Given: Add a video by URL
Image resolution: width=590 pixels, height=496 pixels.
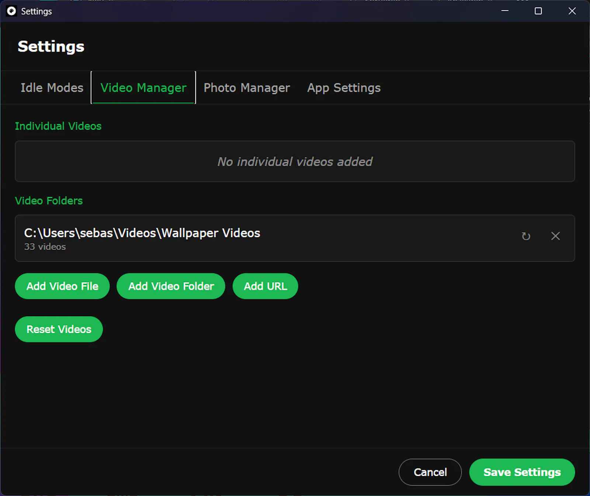Looking at the screenshot, I should pyautogui.click(x=265, y=286).
